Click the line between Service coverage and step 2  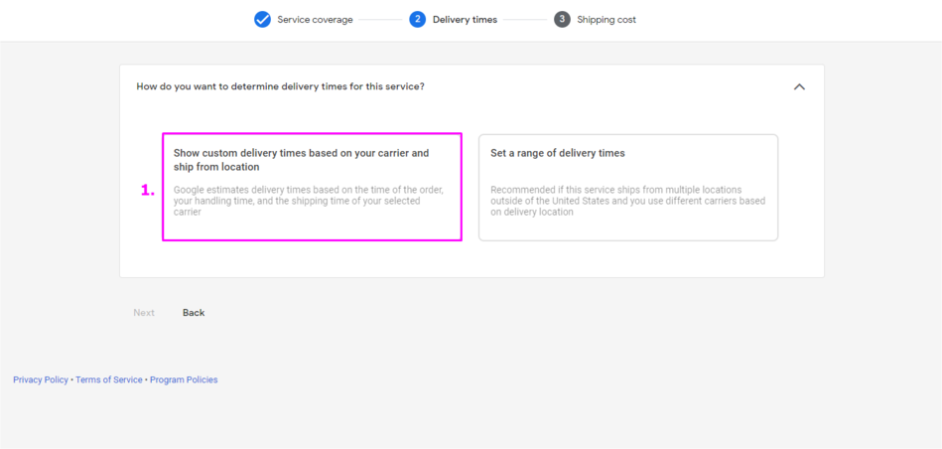[381, 20]
